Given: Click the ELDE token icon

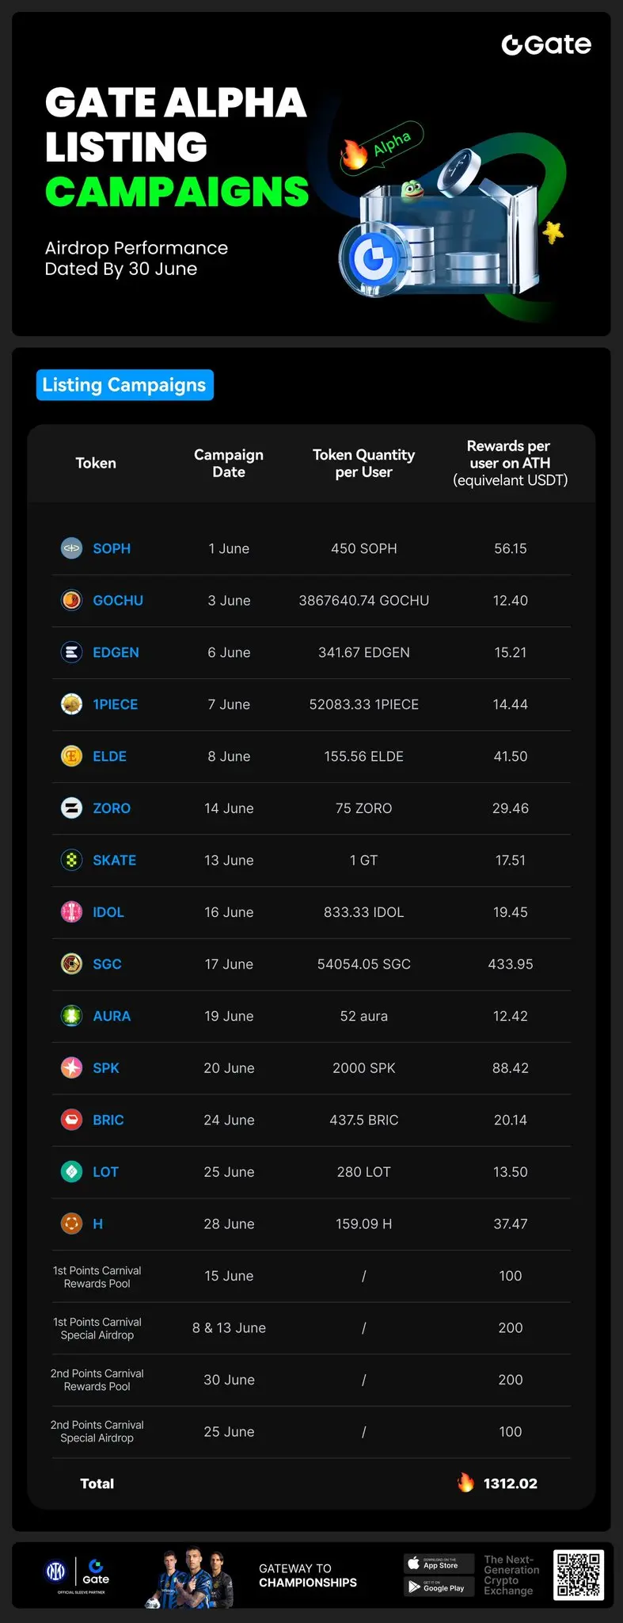Looking at the screenshot, I should (x=72, y=756).
